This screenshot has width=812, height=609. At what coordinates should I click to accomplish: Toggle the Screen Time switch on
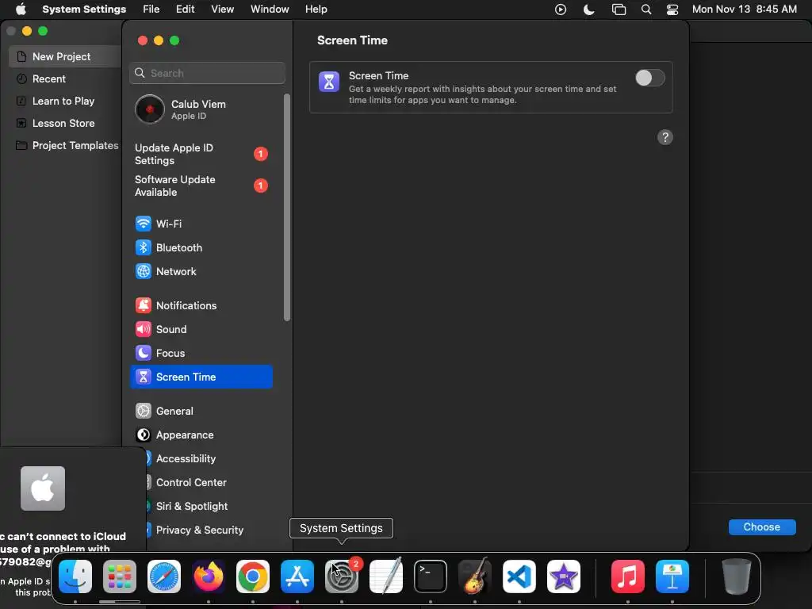(x=649, y=79)
